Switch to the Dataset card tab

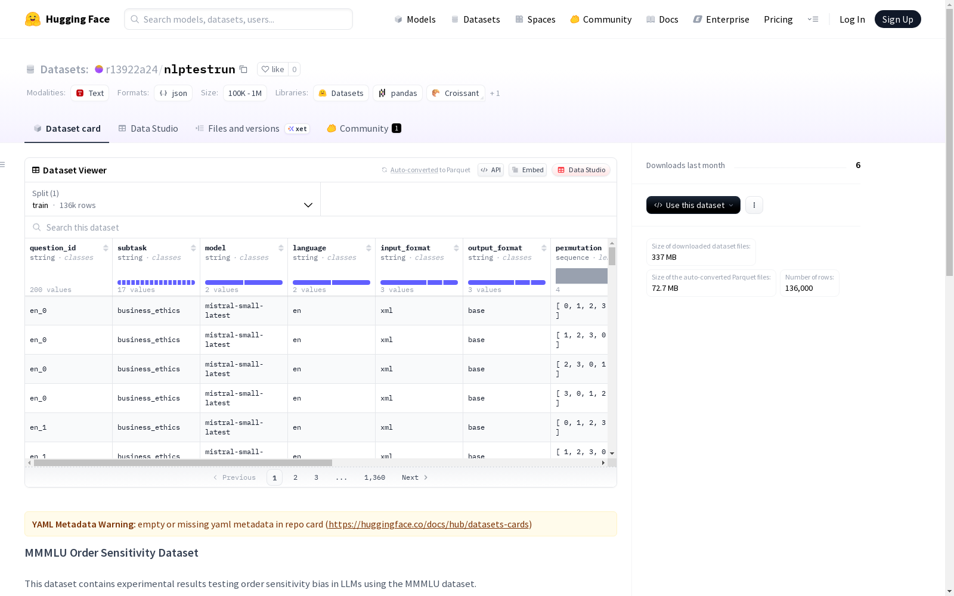67,129
